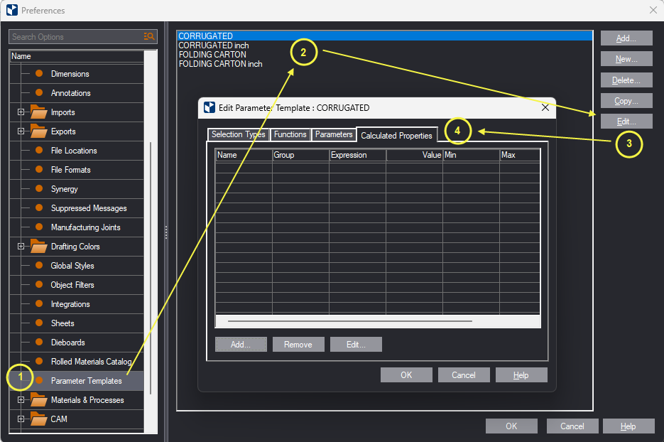The width and height of the screenshot is (664, 442).
Task: Click the orange dot icon beside Dieboards
Action: [39, 343]
